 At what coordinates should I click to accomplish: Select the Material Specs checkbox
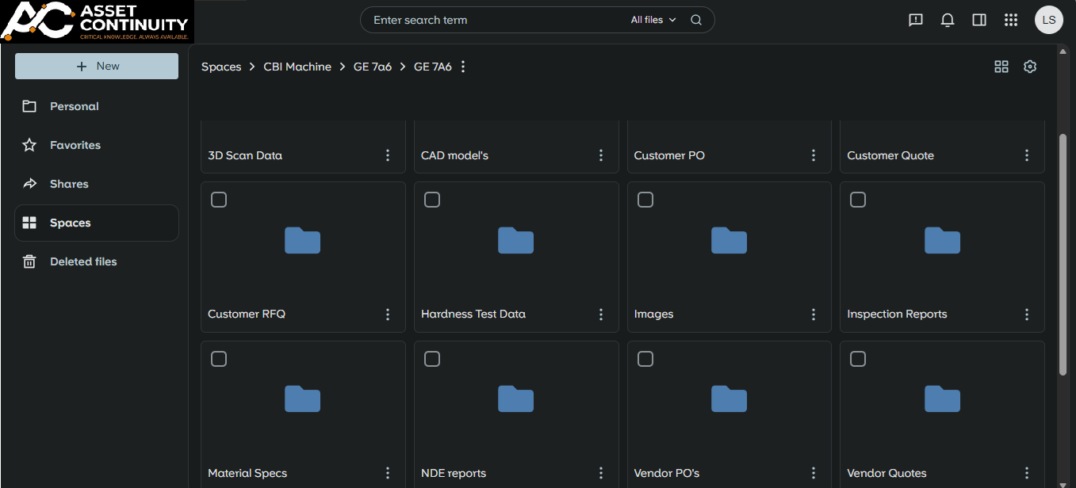point(219,359)
